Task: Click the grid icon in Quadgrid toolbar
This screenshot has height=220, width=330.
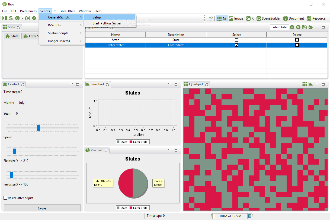Action: 305,84
